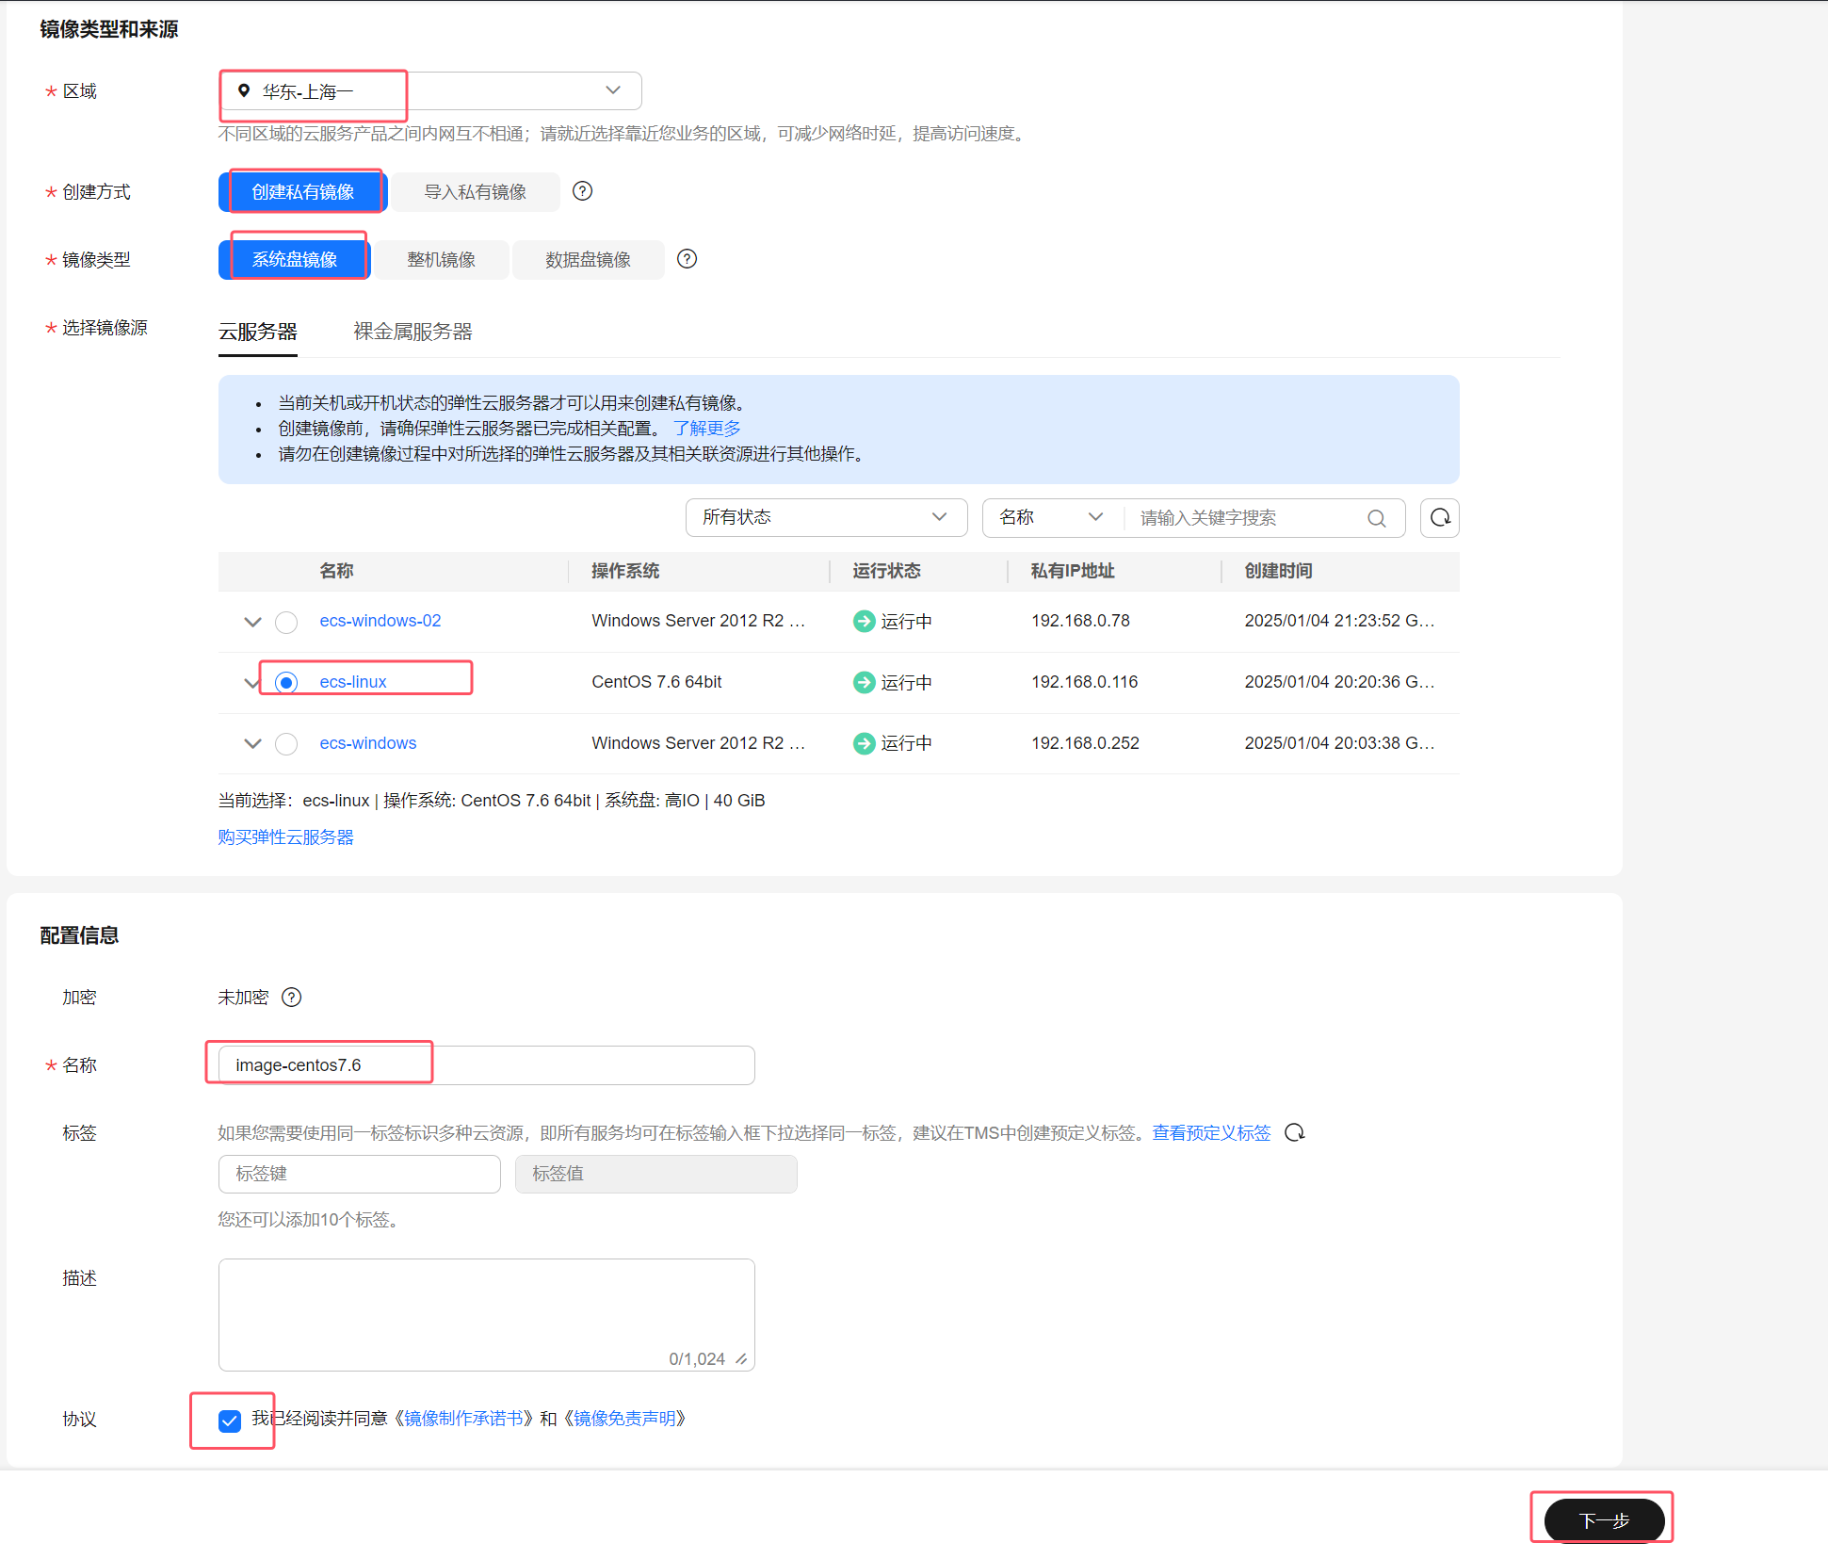
Task: Click IP address 192.168.0.78
Action: click(x=1080, y=621)
